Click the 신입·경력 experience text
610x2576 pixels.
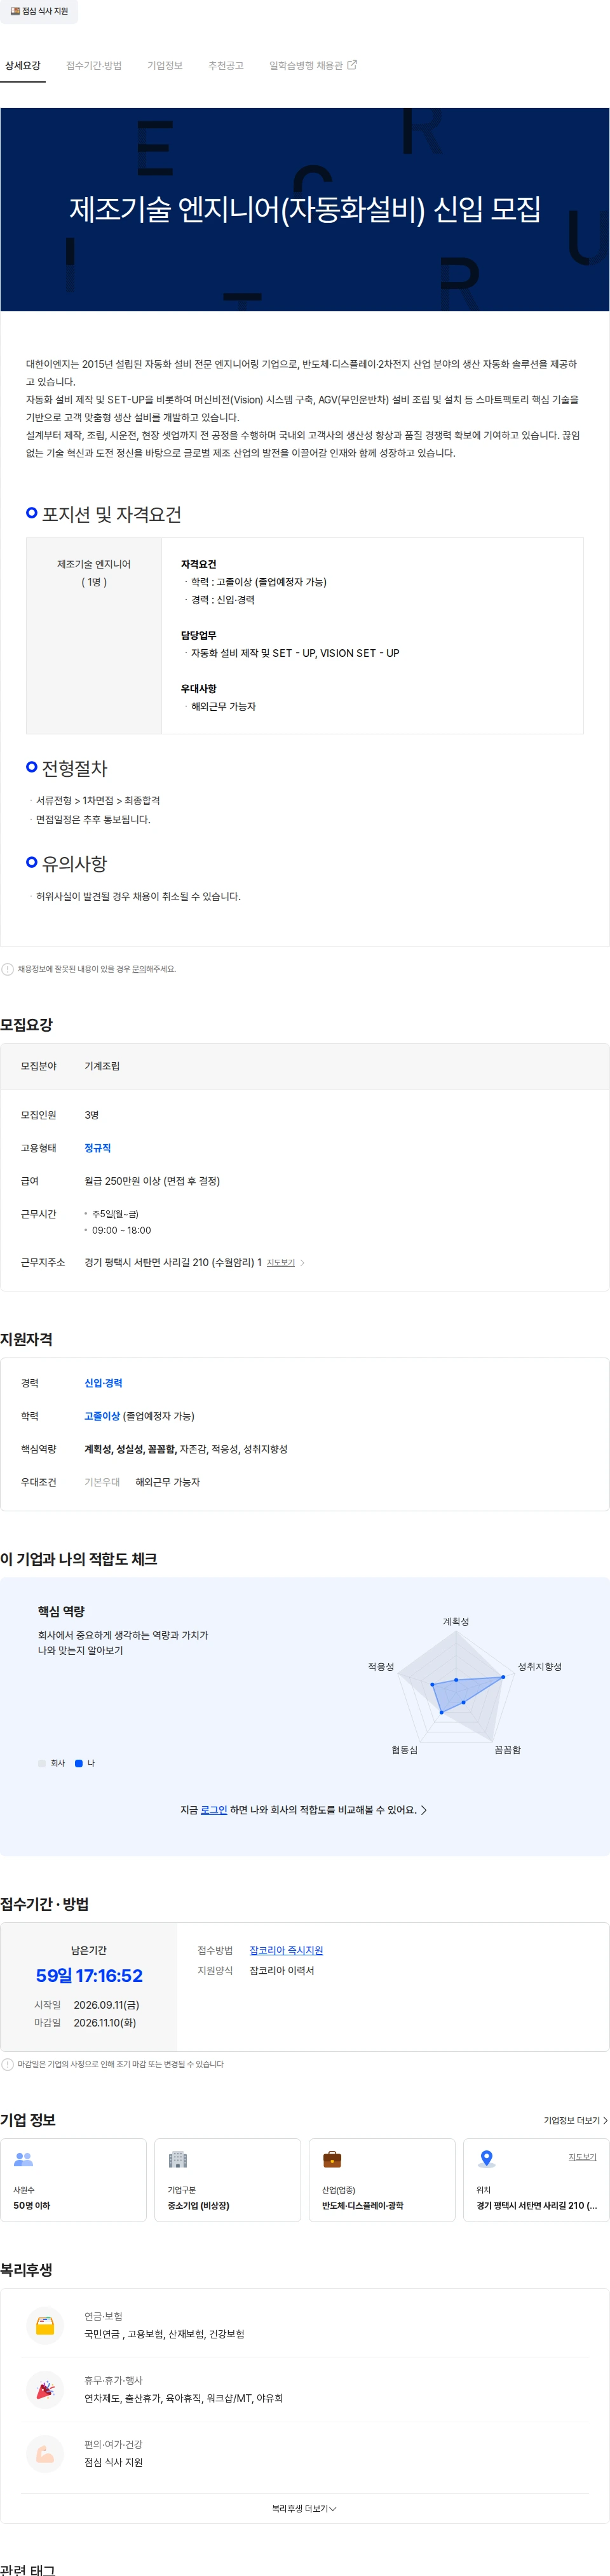pos(103,1383)
